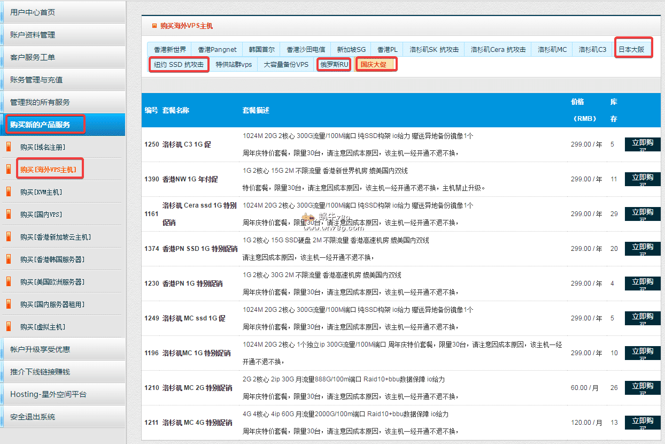Click the orange icon beside 购买[香港韩国服务器]
Image resolution: width=665 pixels, height=444 pixels.
click(x=8, y=259)
